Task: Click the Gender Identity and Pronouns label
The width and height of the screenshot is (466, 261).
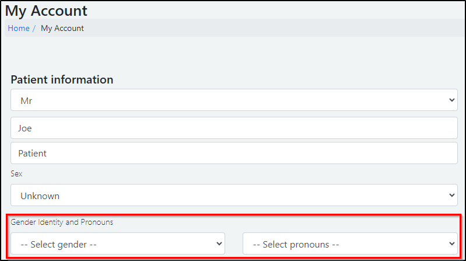Action: [x=62, y=222]
